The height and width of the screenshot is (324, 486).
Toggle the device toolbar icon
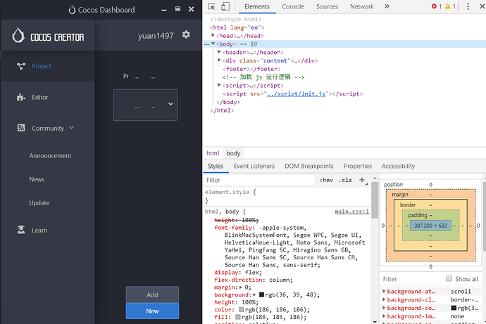(225, 6)
